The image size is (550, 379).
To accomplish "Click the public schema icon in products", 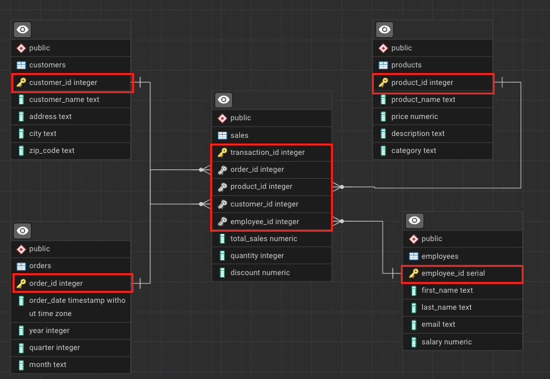I will [383, 48].
